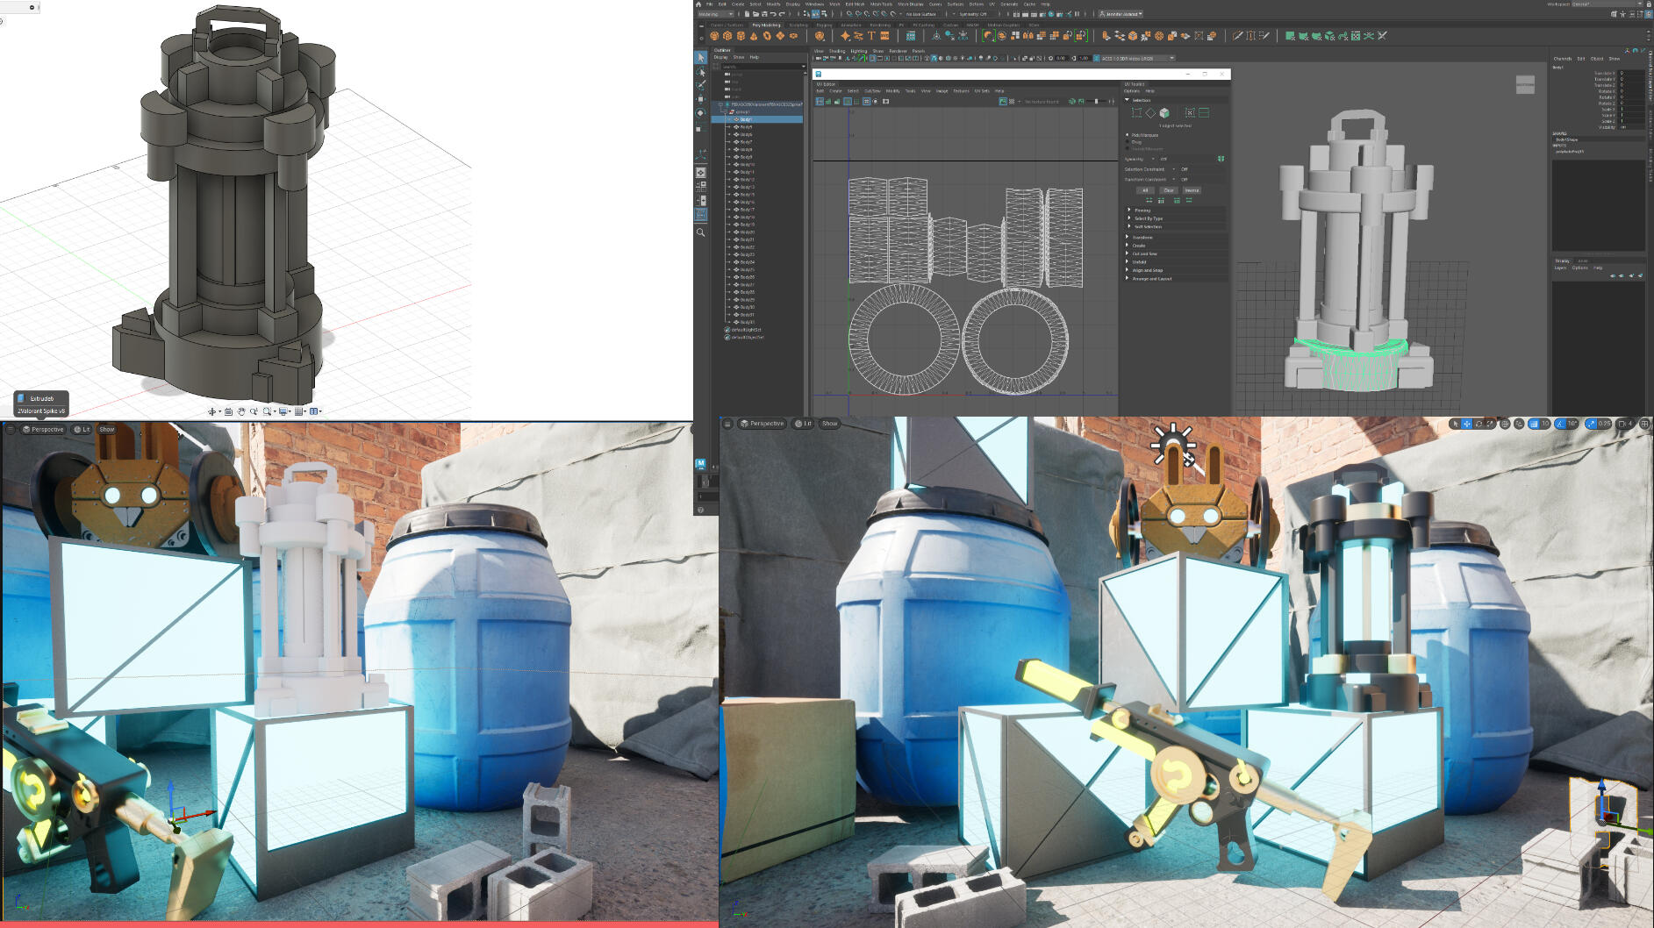Click the Type text 'T' shelf icon

click(871, 36)
